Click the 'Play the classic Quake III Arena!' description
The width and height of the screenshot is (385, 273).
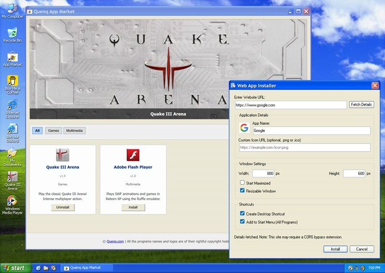coord(63,196)
